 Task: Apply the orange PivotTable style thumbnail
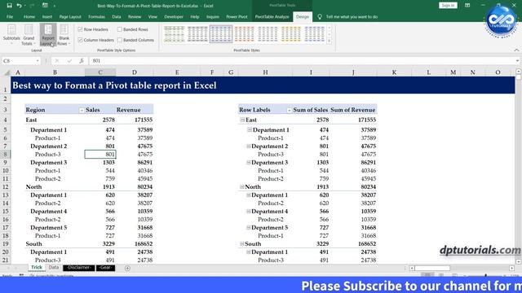(x=244, y=34)
